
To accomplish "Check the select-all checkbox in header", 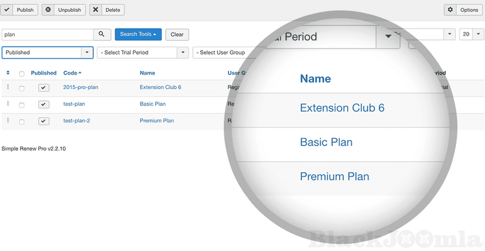I will tap(22, 74).
